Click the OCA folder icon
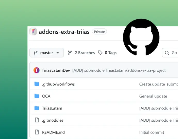This screenshot has height=139, width=178. click(37, 96)
